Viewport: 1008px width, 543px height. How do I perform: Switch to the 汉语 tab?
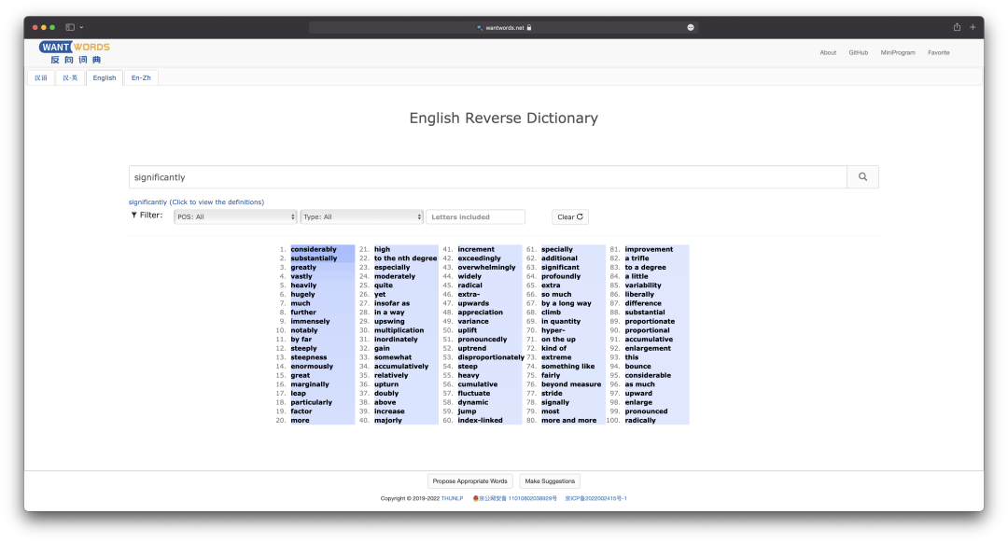[x=41, y=77]
